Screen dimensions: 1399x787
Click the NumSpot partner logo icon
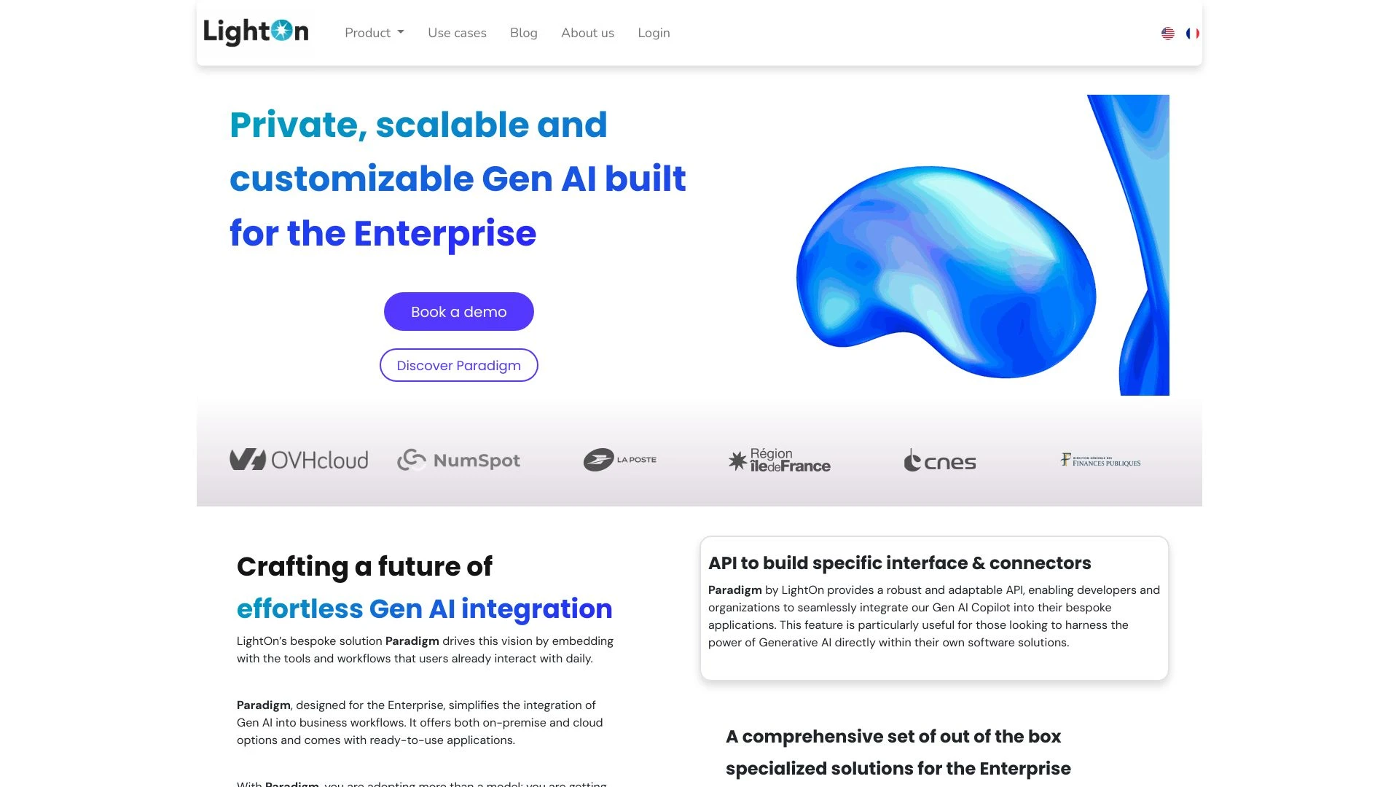[459, 459]
